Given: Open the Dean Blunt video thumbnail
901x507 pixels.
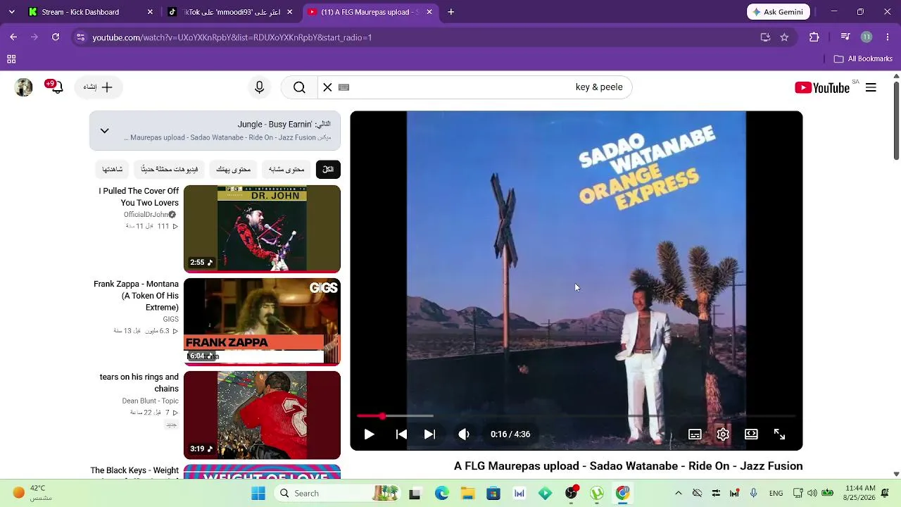Looking at the screenshot, I should point(262,415).
